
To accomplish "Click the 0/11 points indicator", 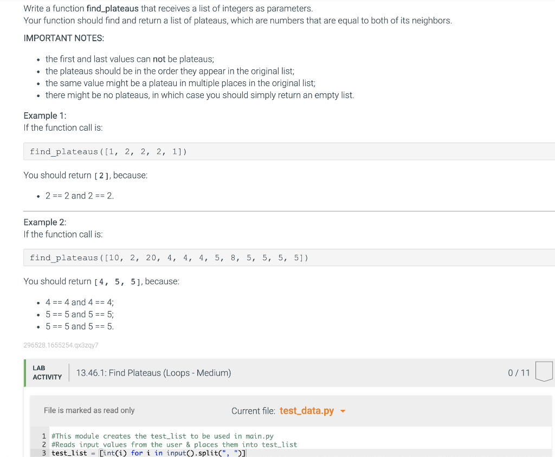I will [519, 372].
